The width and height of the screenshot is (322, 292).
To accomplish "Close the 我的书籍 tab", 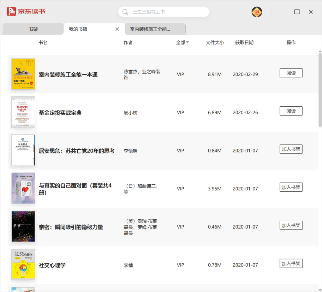I will [117, 29].
